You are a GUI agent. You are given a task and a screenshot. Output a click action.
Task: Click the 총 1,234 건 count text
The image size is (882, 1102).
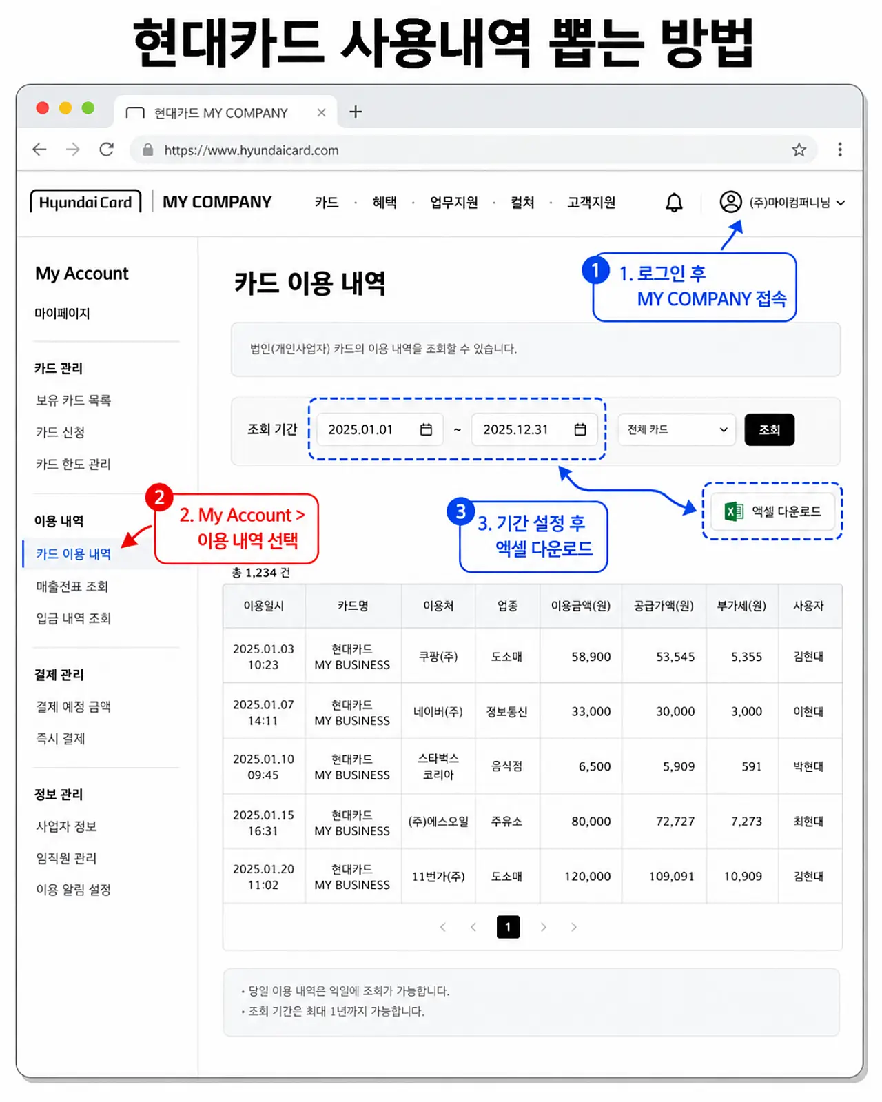260,573
